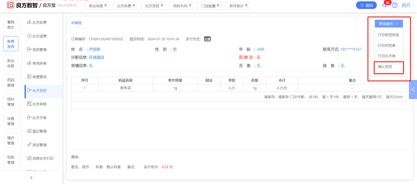This screenshot has height=184, width=417.
Task: Open the 药品管理 module
Action: (11, 83)
